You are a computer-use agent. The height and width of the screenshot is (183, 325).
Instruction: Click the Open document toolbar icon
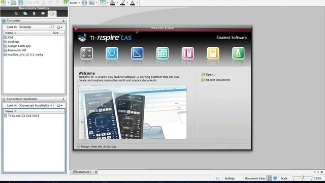point(14,3)
